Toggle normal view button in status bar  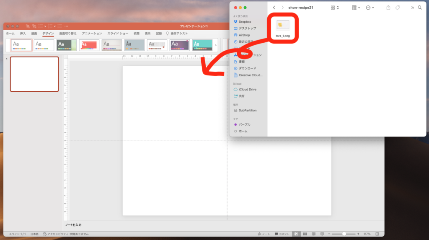coord(296,234)
